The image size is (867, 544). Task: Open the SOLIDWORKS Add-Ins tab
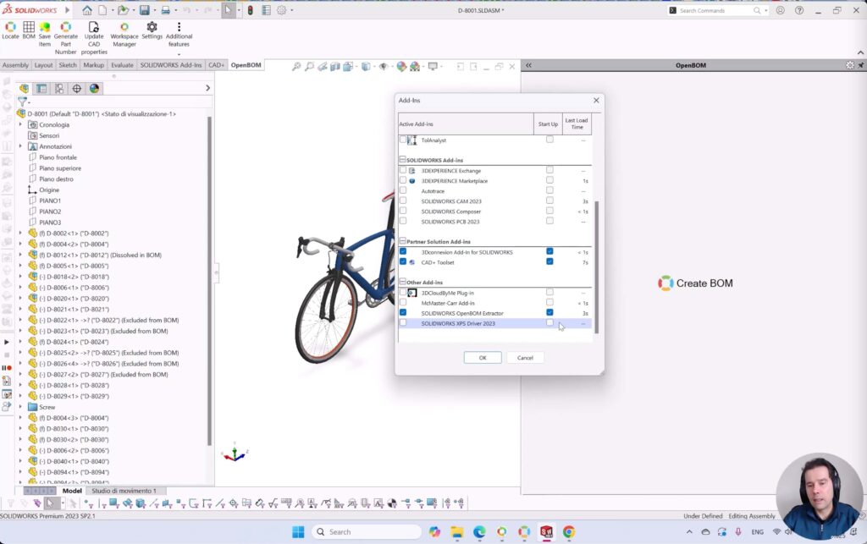coord(171,65)
